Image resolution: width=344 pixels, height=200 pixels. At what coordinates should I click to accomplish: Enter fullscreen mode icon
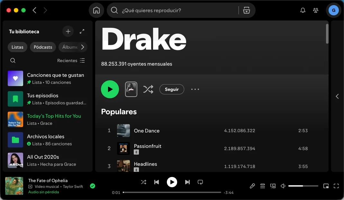[336, 186]
